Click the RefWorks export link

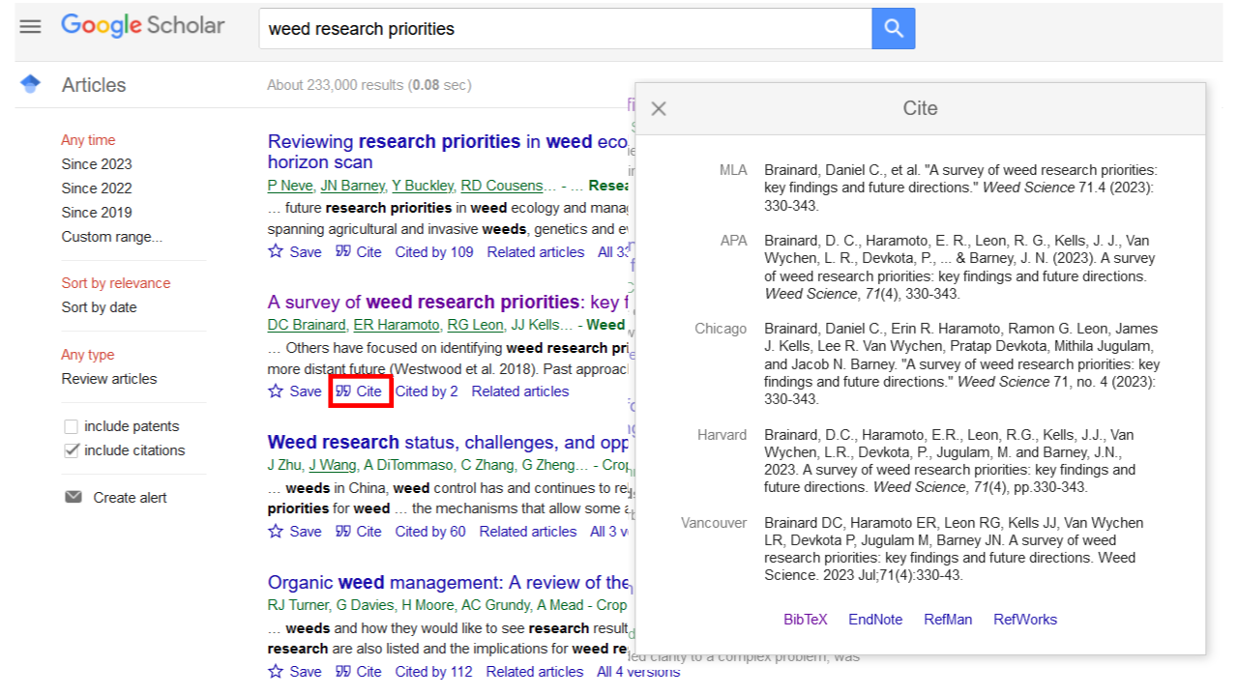[1024, 620]
